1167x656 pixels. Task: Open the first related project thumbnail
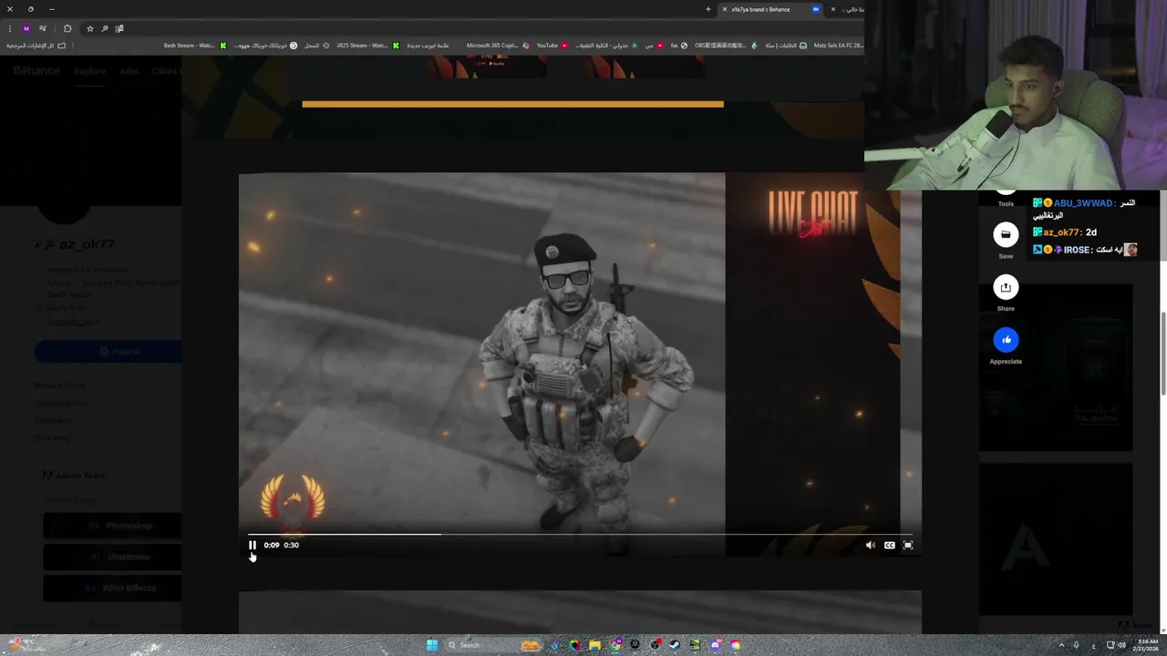1056,367
